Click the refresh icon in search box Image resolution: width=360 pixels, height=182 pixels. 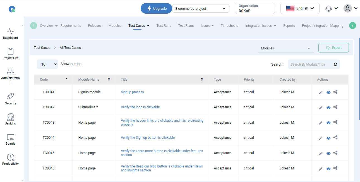point(335,64)
